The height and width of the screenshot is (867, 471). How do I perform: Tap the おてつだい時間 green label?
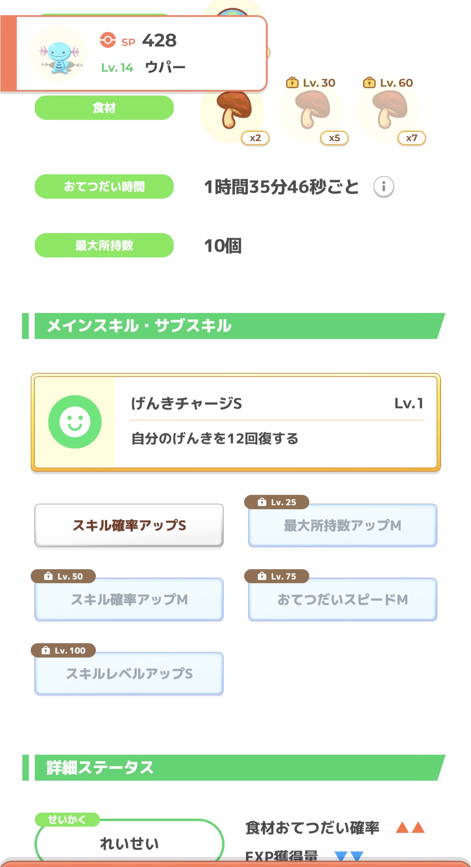point(104,186)
